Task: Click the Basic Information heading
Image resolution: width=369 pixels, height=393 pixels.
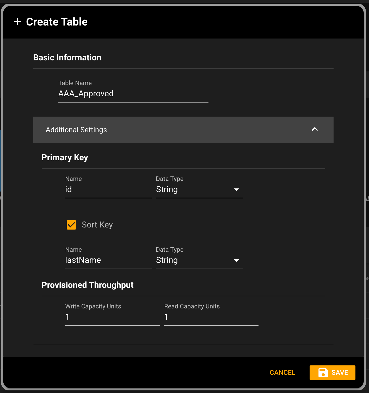Action: point(67,58)
